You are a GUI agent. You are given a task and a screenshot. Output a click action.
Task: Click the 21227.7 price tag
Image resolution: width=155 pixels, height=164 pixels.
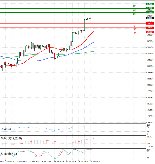click(x=150, y=8)
